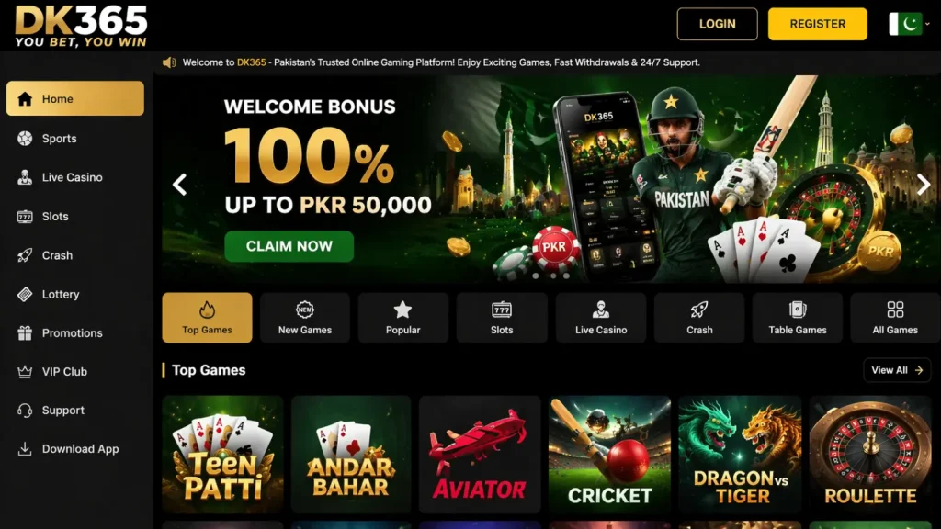Click the yellow REGISTER button
The width and height of the screenshot is (941, 529).
[x=817, y=24]
